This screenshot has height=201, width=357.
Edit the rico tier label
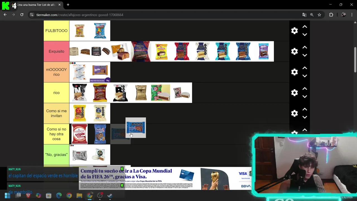(x=56, y=93)
